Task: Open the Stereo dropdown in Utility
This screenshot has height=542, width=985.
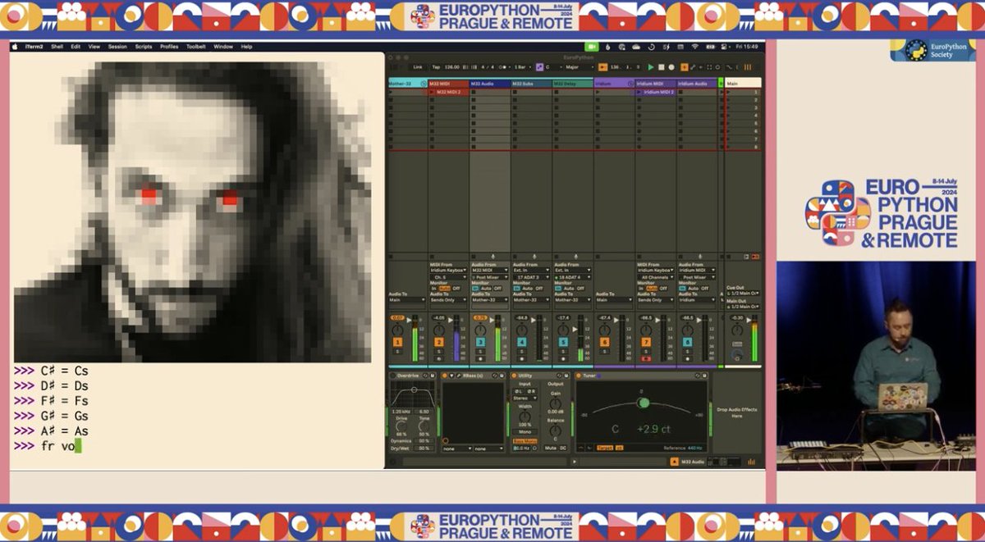Action: click(x=525, y=398)
